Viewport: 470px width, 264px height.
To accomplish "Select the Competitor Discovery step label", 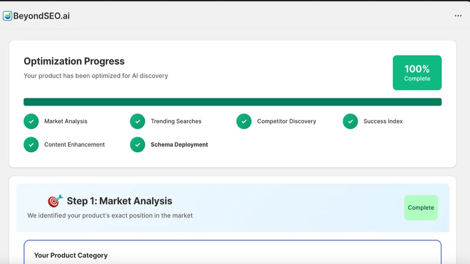I will [287, 121].
